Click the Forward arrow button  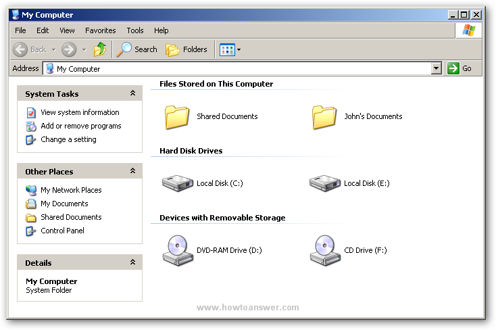coord(69,50)
